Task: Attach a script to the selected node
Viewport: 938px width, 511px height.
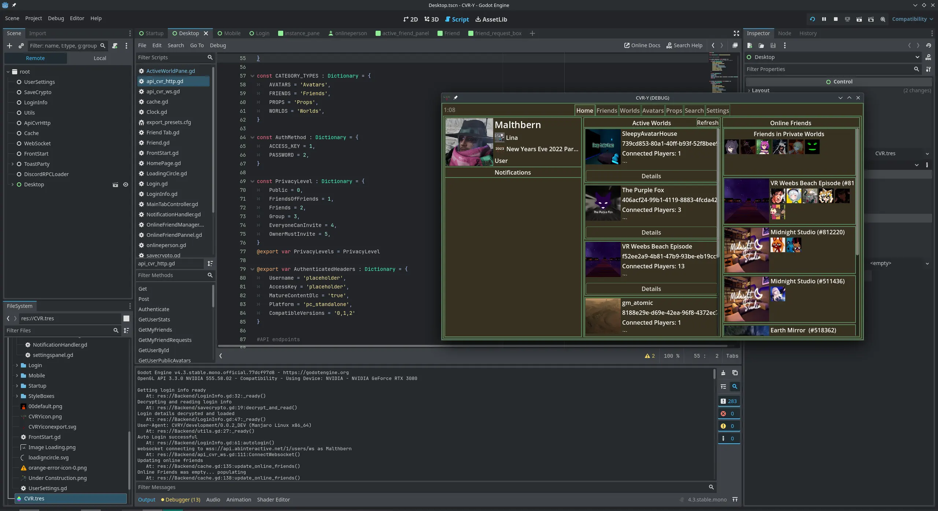Action: pos(115,46)
